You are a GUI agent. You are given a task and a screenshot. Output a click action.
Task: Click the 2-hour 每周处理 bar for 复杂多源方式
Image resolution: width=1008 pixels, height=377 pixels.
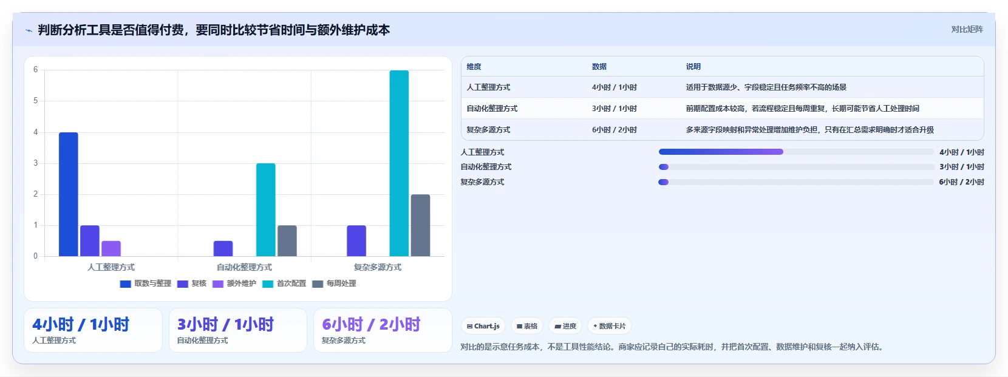[420, 225]
